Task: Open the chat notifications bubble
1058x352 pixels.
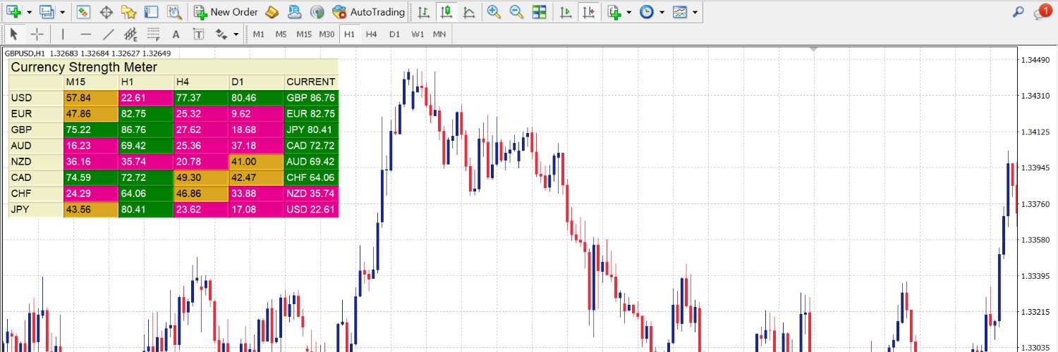Action: tap(1042, 11)
